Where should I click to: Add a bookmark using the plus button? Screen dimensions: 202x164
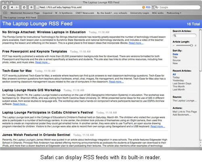(31, 7)
